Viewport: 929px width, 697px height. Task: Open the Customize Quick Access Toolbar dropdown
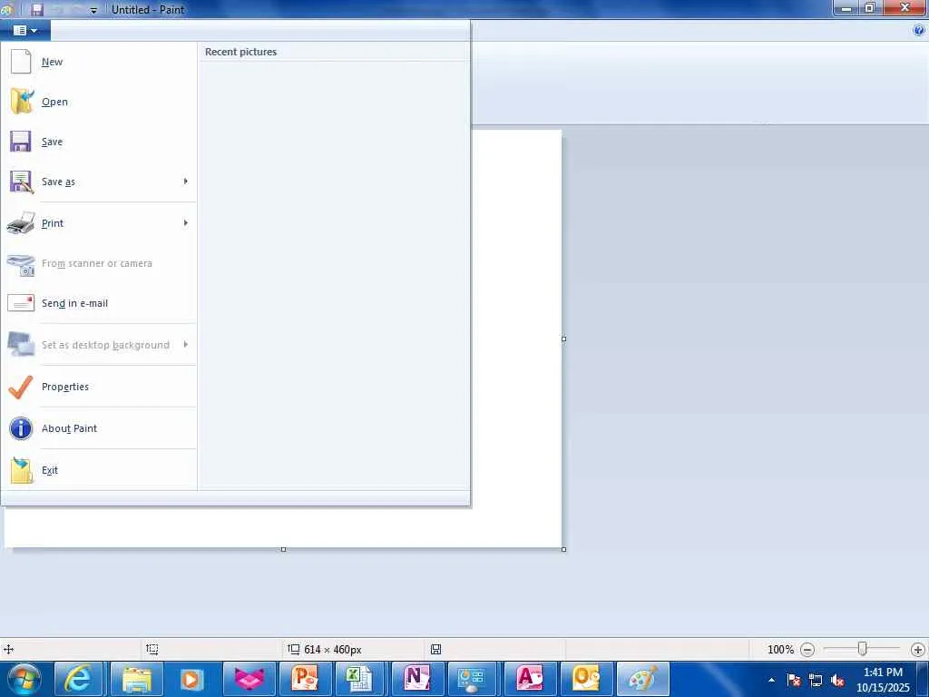tap(93, 11)
